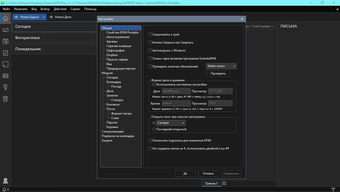Click the date preview field 19.11.2022

click(220, 91)
